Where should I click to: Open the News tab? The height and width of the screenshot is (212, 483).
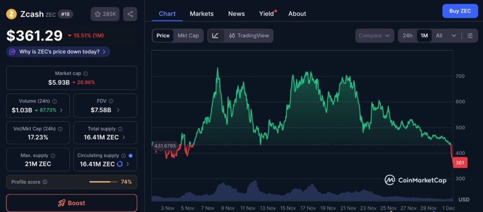(x=237, y=14)
